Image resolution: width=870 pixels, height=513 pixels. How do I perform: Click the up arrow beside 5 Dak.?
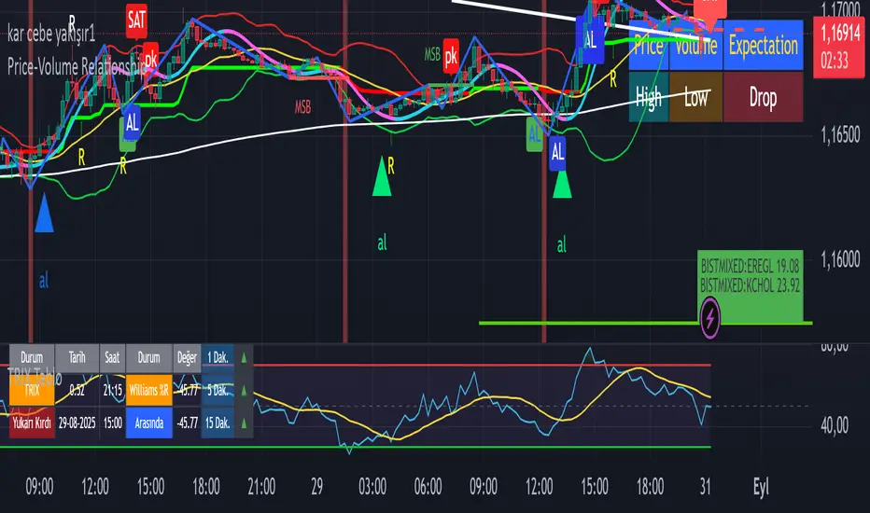pos(244,391)
